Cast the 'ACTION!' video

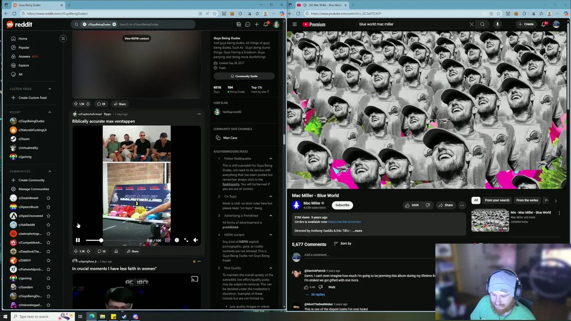[194, 280]
